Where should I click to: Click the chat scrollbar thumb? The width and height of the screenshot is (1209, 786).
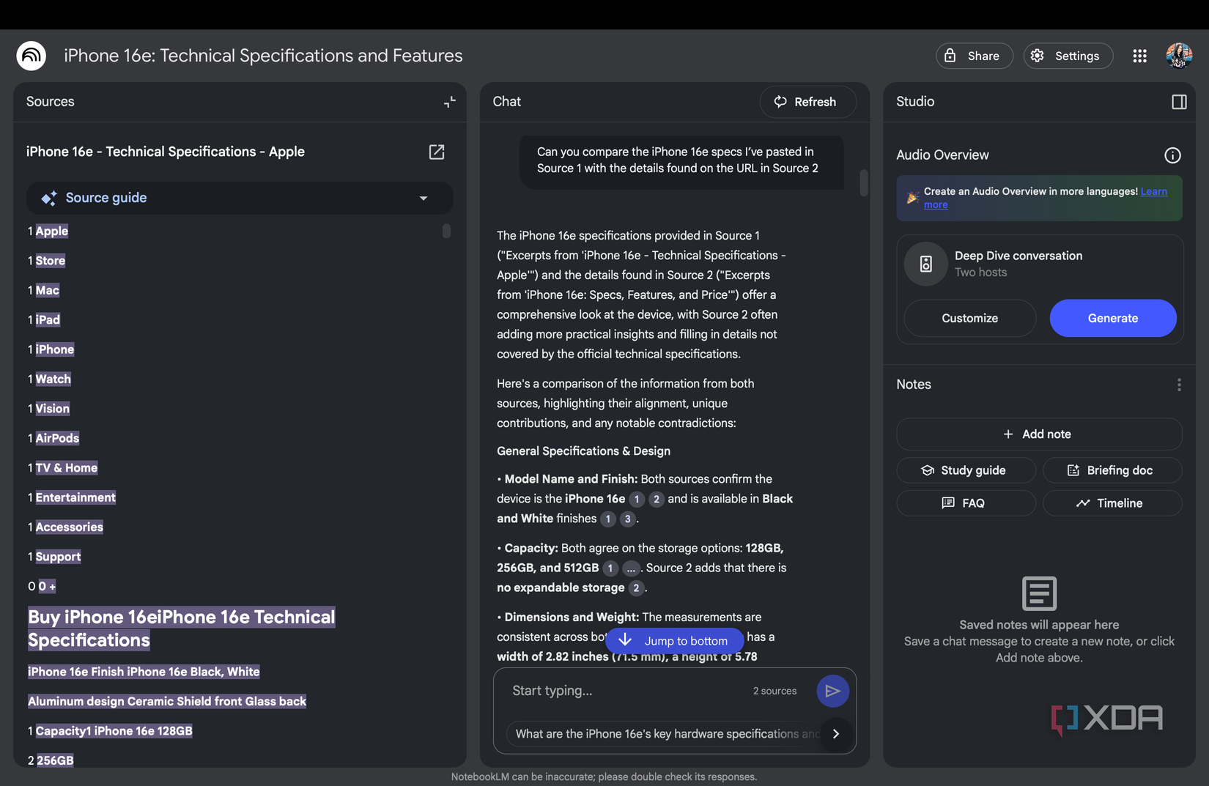[x=864, y=183]
